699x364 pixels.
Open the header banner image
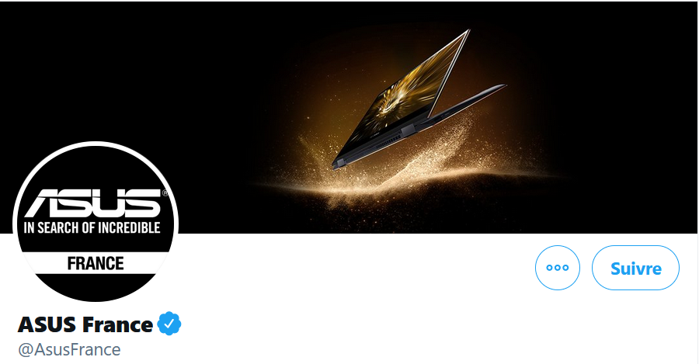point(349,116)
